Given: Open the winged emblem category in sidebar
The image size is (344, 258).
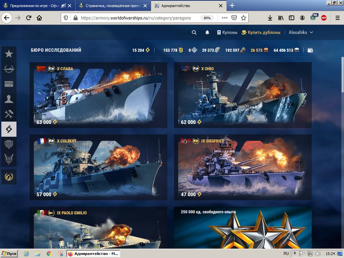Looking at the screenshot, I should point(9,159).
